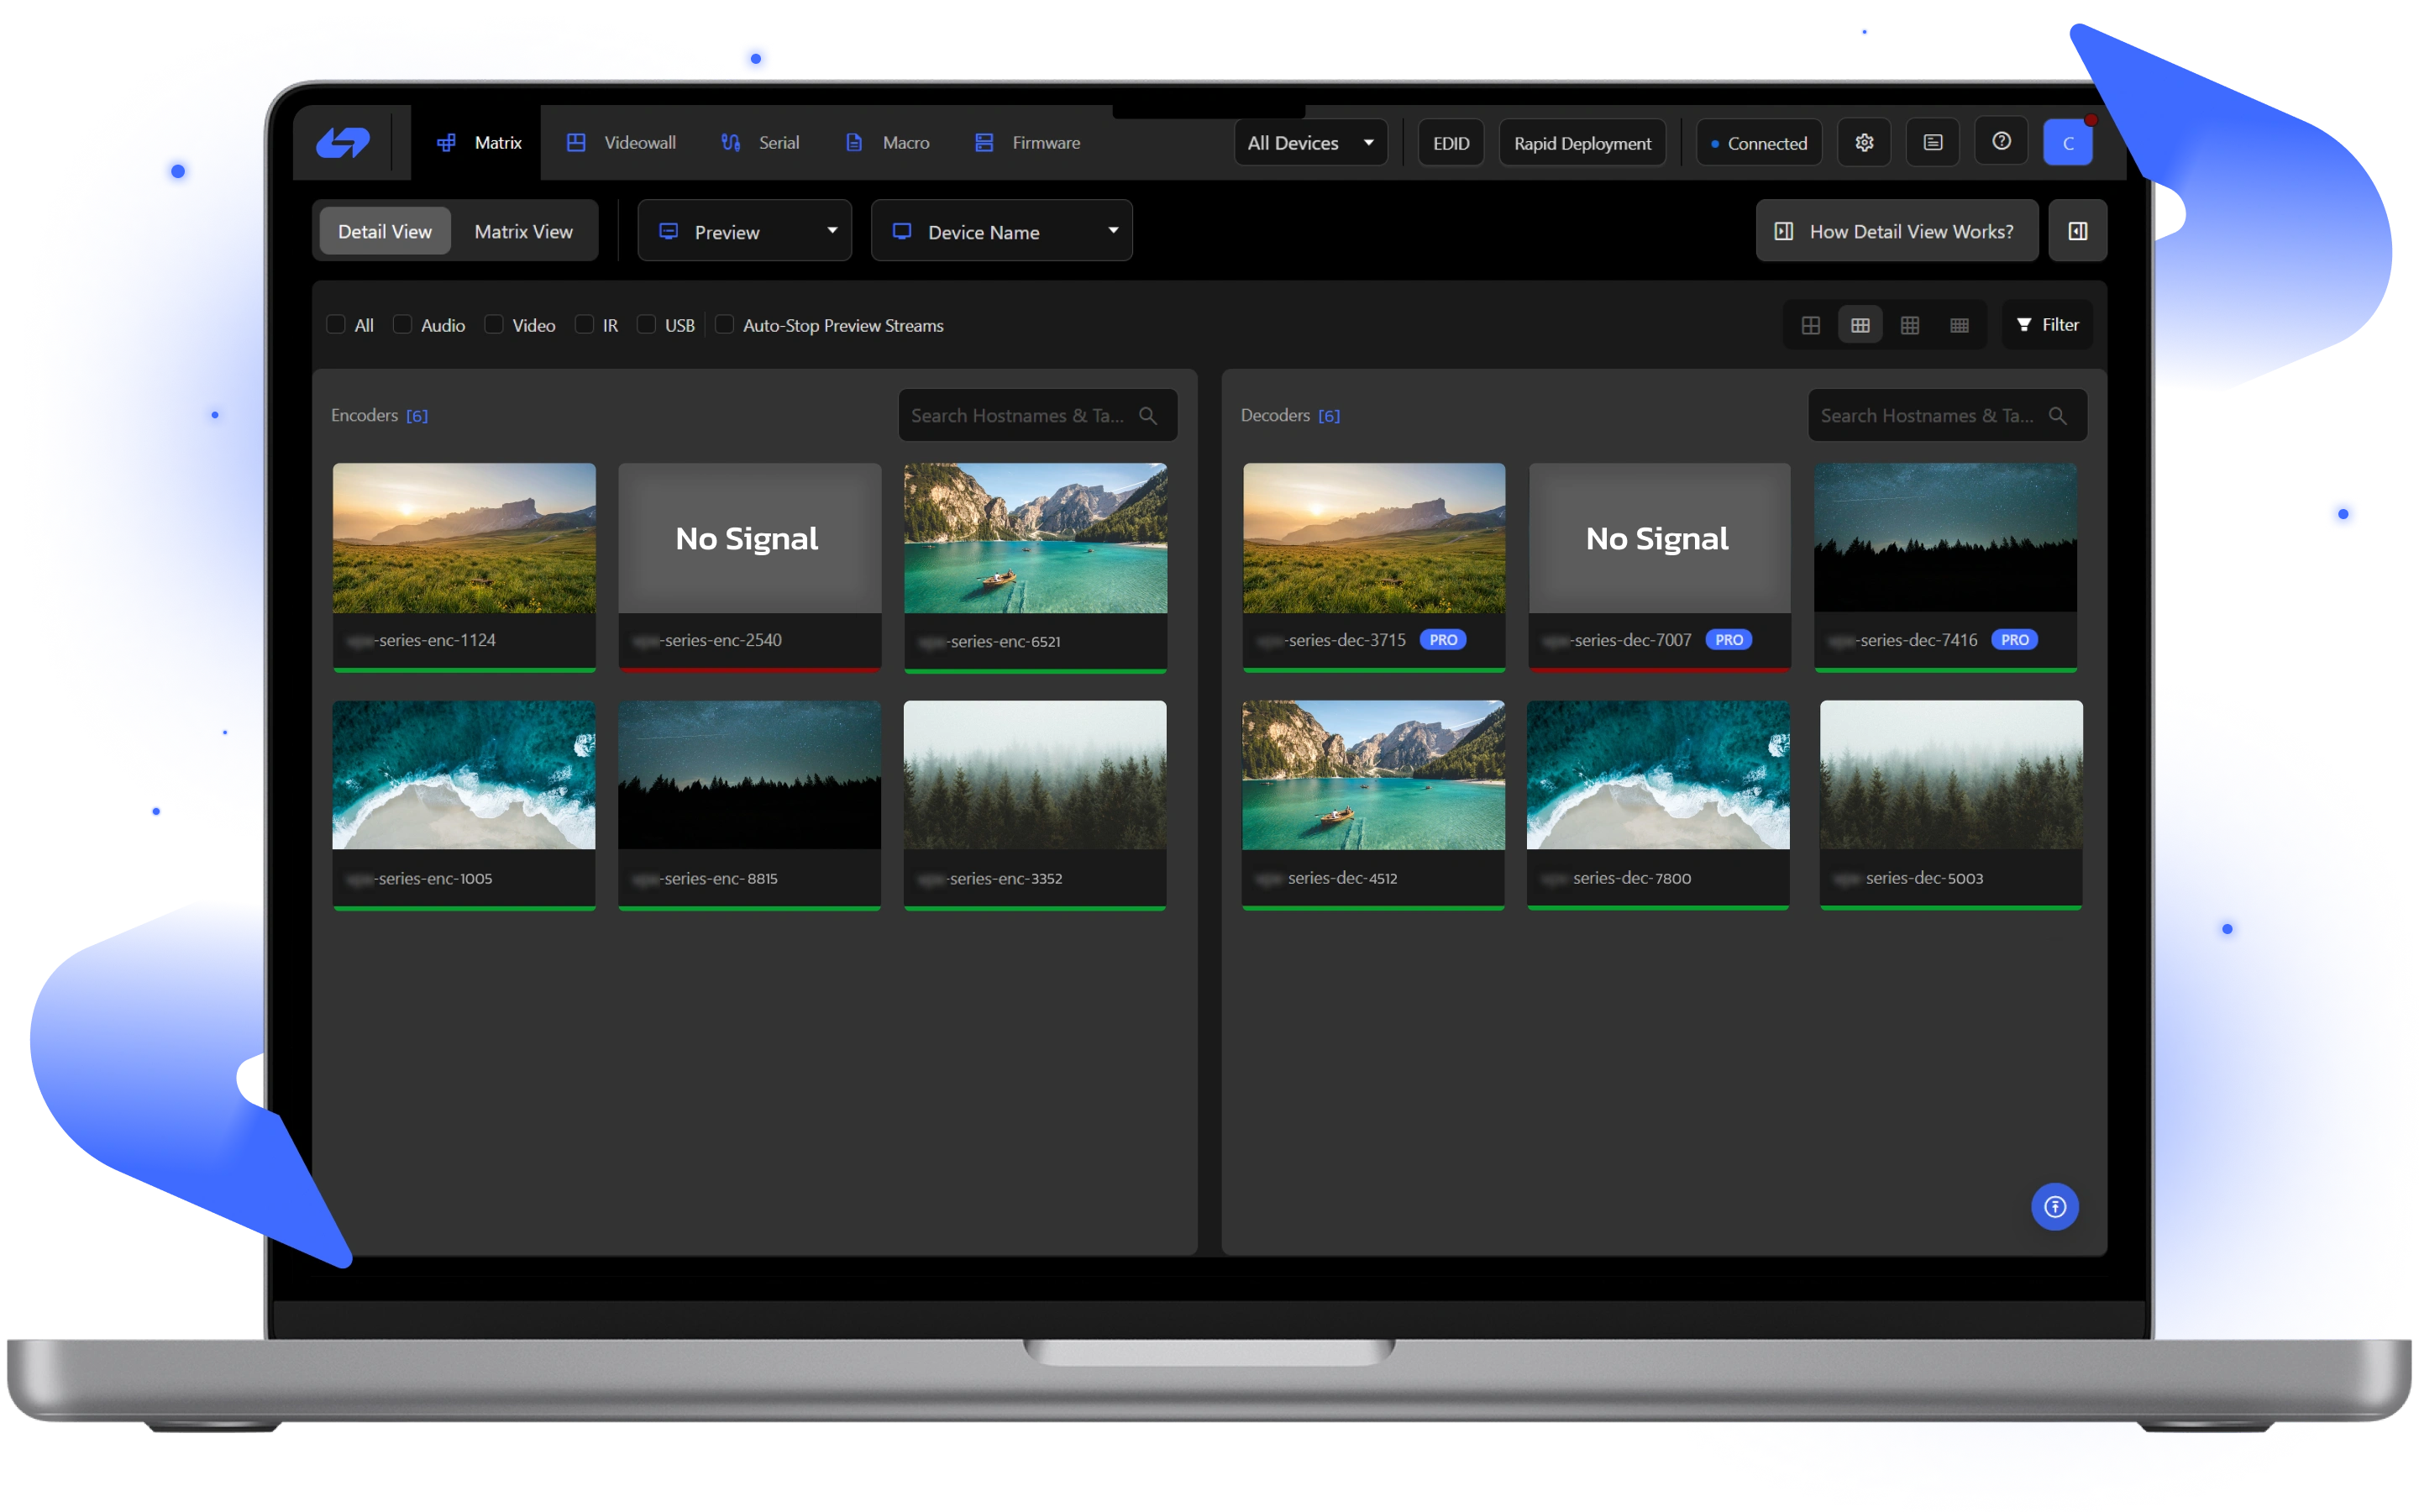Click PRO badge on series-dec-7416
Viewport: 2419px width, 1512px height.
click(2014, 640)
